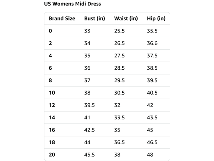Select the Bust (in) column header
This screenshot has width=214, height=161.
95,19
